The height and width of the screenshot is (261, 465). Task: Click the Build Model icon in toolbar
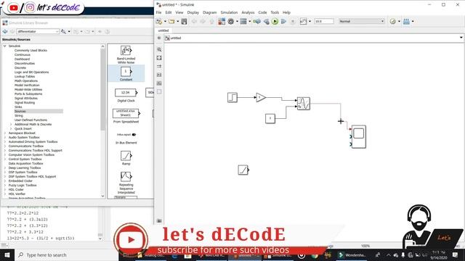click(406, 21)
